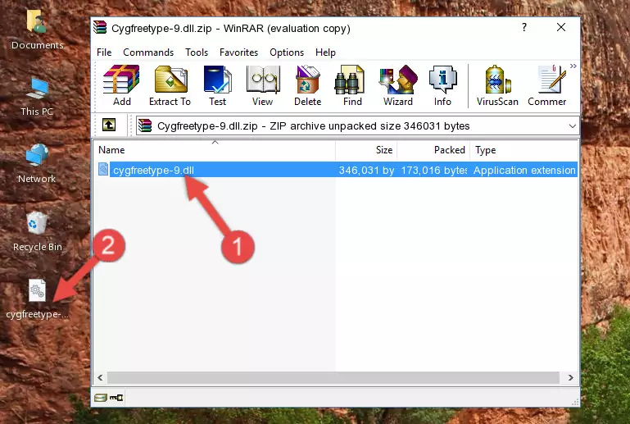The height and width of the screenshot is (424, 630).
Task: Click the question mark help button
Action: [x=524, y=27]
